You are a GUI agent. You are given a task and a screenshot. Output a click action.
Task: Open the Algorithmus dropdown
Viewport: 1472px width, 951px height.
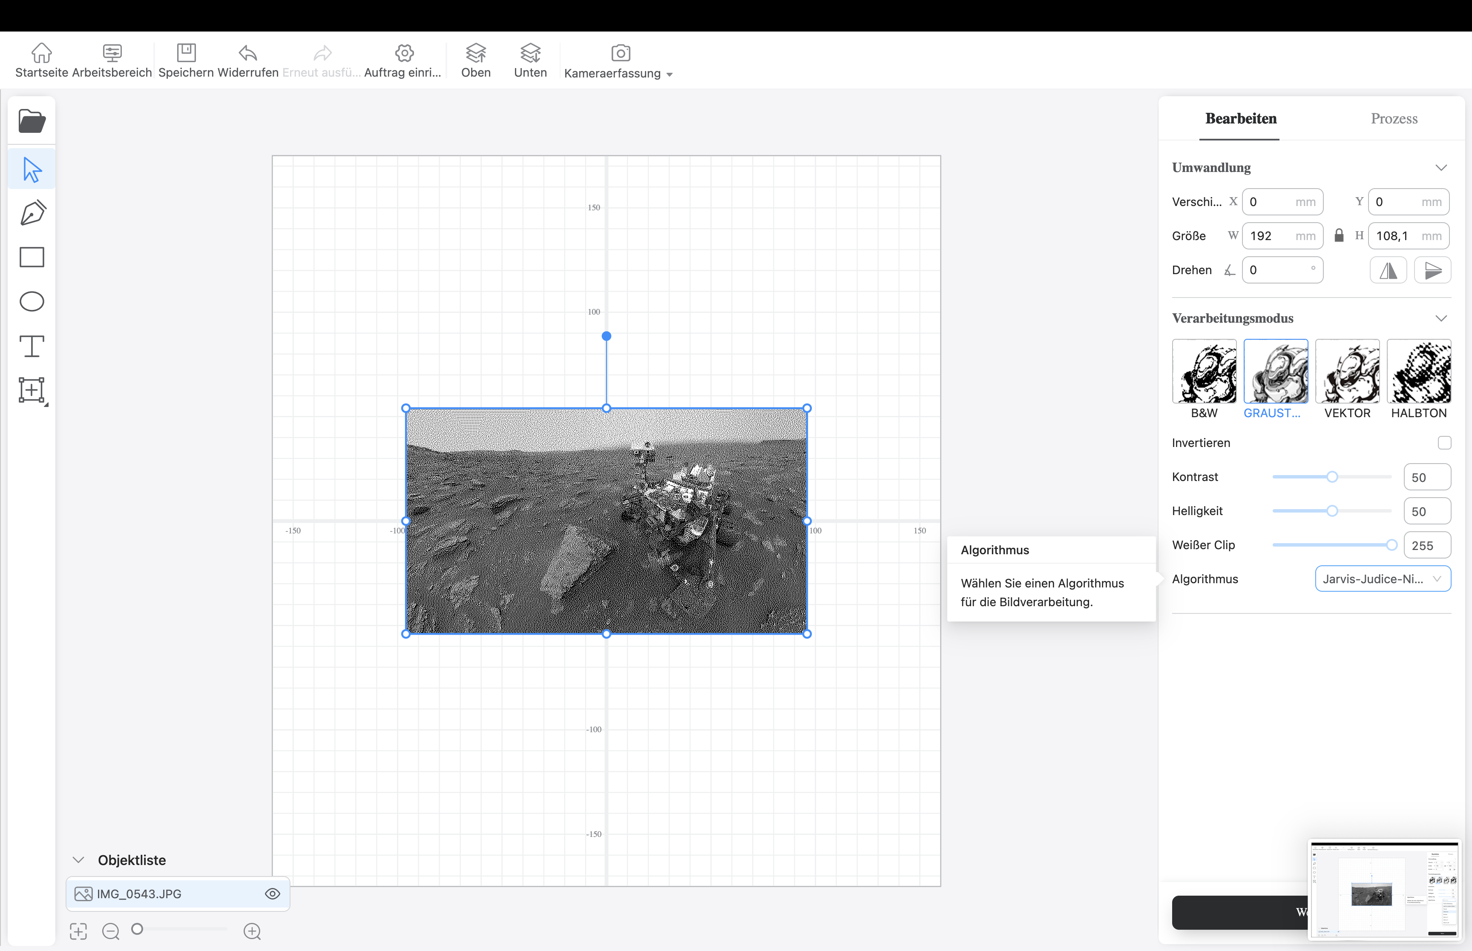coord(1383,579)
